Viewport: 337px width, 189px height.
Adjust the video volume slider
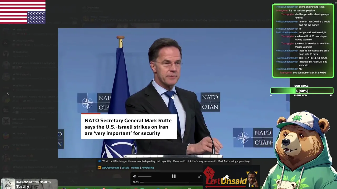[x=145, y=176]
